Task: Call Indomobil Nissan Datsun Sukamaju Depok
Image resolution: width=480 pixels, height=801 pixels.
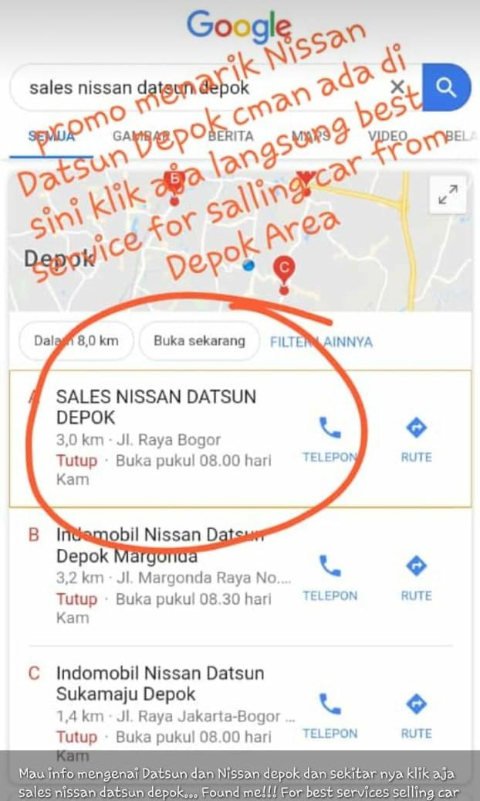Action: pyautogui.click(x=330, y=715)
